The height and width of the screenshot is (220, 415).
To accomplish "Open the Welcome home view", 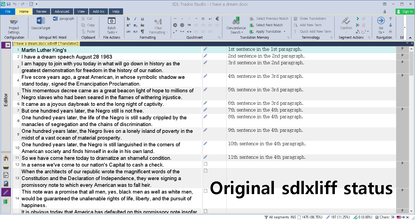I will pos(6,158).
